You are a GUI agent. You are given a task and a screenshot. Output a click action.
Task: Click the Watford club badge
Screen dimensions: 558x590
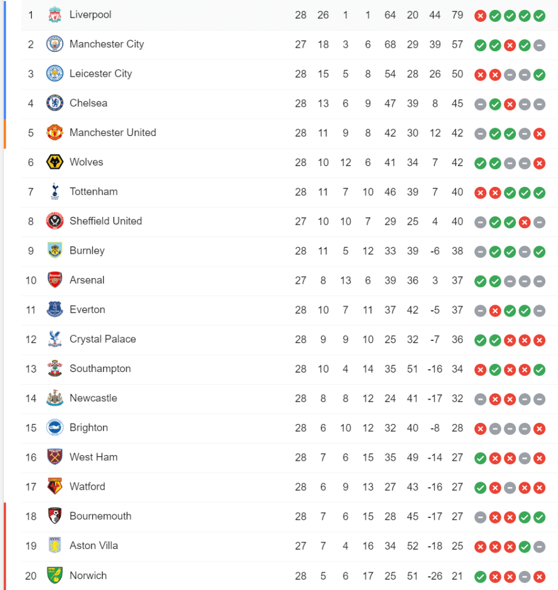click(55, 487)
